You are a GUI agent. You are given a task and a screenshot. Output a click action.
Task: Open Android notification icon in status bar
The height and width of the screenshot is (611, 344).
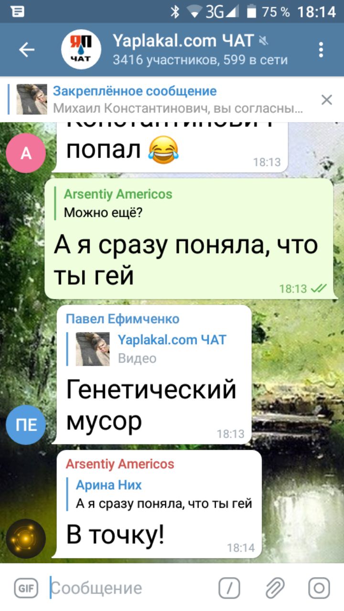[17, 12]
